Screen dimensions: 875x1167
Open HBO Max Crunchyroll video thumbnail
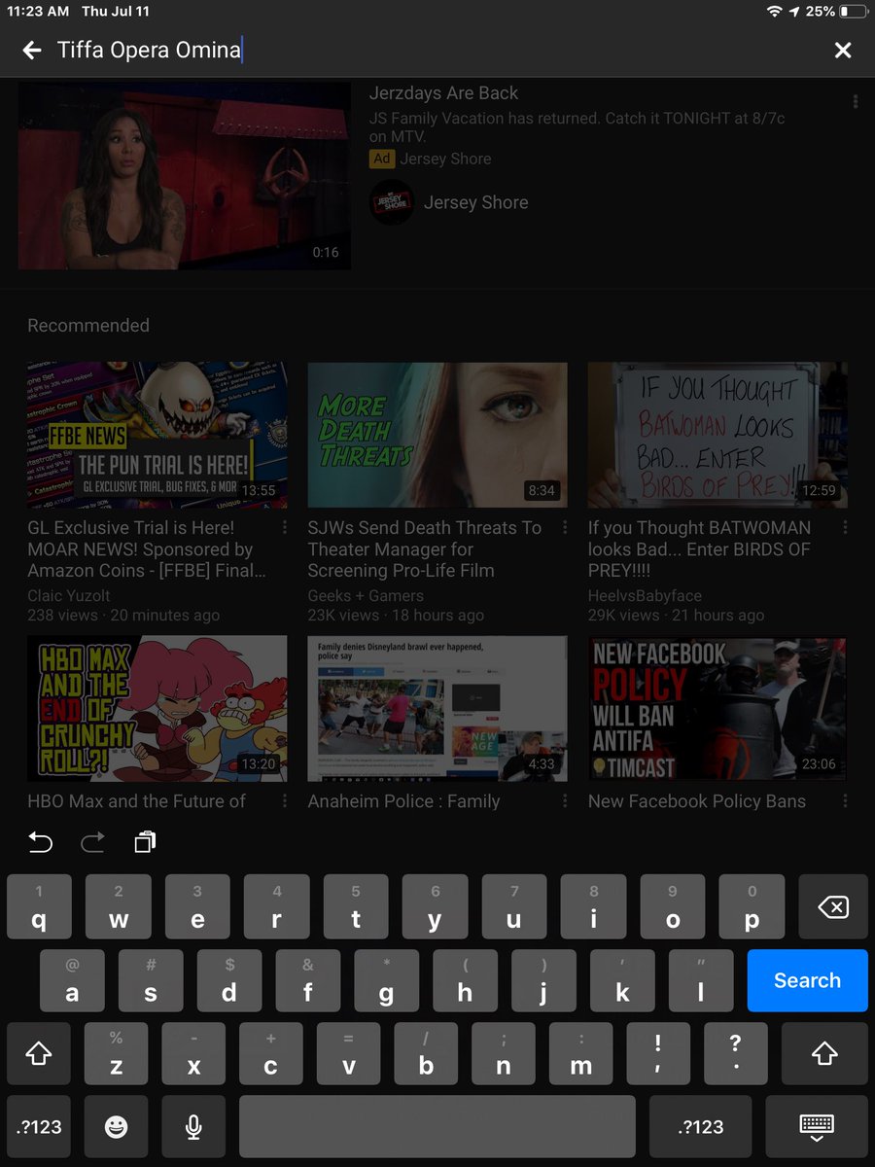[157, 708]
